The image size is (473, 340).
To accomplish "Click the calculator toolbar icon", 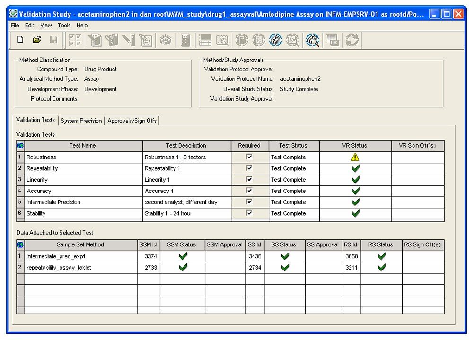I will click(x=185, y=40).
